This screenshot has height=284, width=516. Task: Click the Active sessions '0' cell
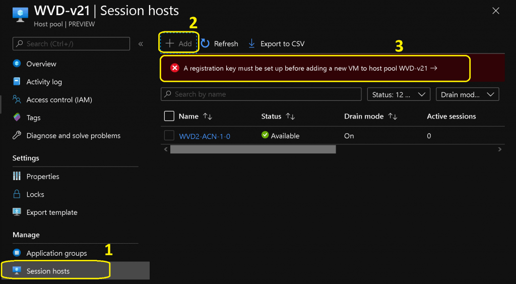(x=429, y=136)
